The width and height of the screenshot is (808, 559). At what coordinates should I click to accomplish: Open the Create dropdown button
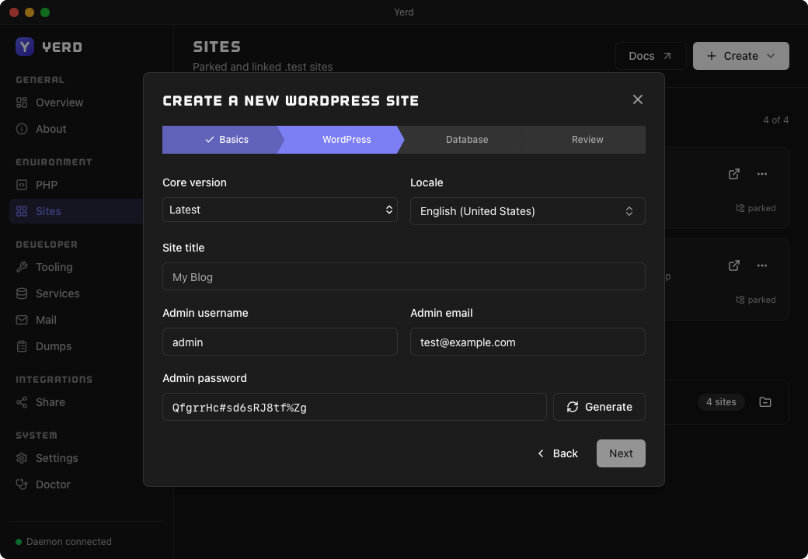(740, 56)
